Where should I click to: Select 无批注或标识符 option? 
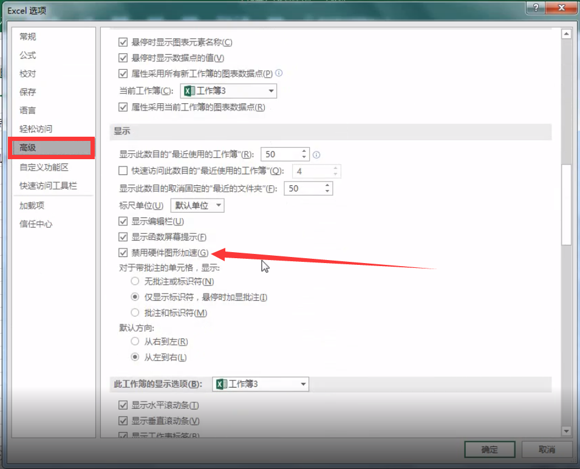[x=135, y=281]
